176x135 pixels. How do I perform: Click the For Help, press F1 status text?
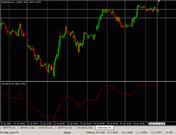(9, 132)
